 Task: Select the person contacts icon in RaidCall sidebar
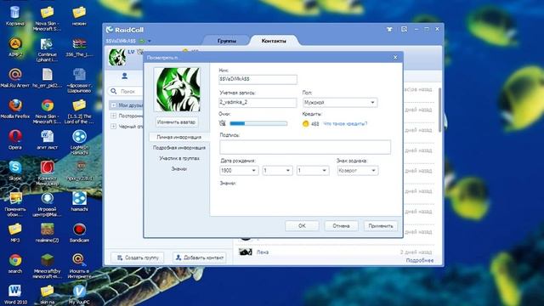[x=125, y=76]
